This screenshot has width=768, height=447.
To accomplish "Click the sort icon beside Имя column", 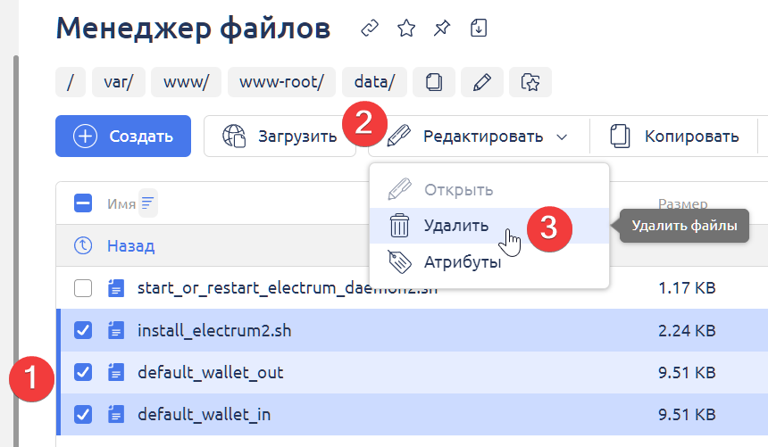I will tap(148, 203).
